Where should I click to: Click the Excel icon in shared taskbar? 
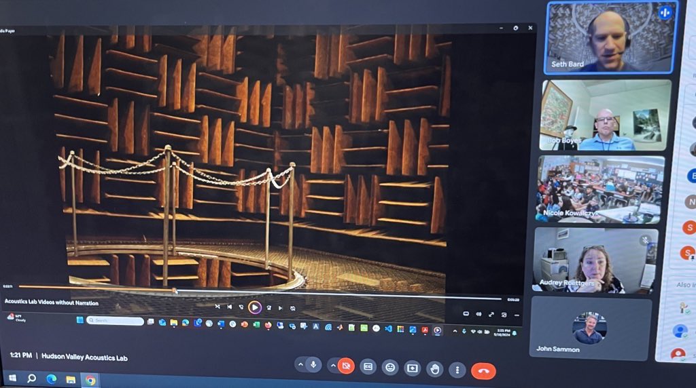point(256,325)
